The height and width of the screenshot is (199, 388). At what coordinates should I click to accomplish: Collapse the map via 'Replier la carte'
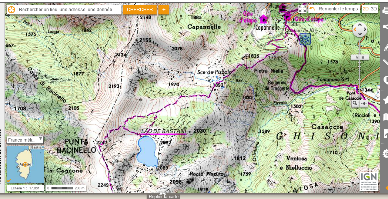pyautogui.click(x=163, y=196)
